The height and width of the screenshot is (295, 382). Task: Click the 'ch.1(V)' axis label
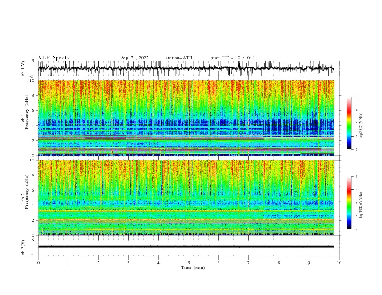pos(23,68)
